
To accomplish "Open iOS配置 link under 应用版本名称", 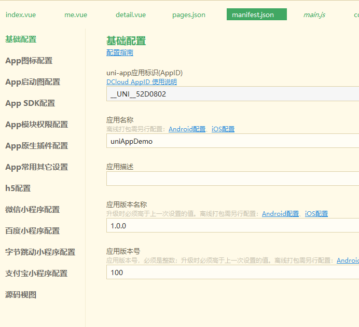I will coord(316,214).
